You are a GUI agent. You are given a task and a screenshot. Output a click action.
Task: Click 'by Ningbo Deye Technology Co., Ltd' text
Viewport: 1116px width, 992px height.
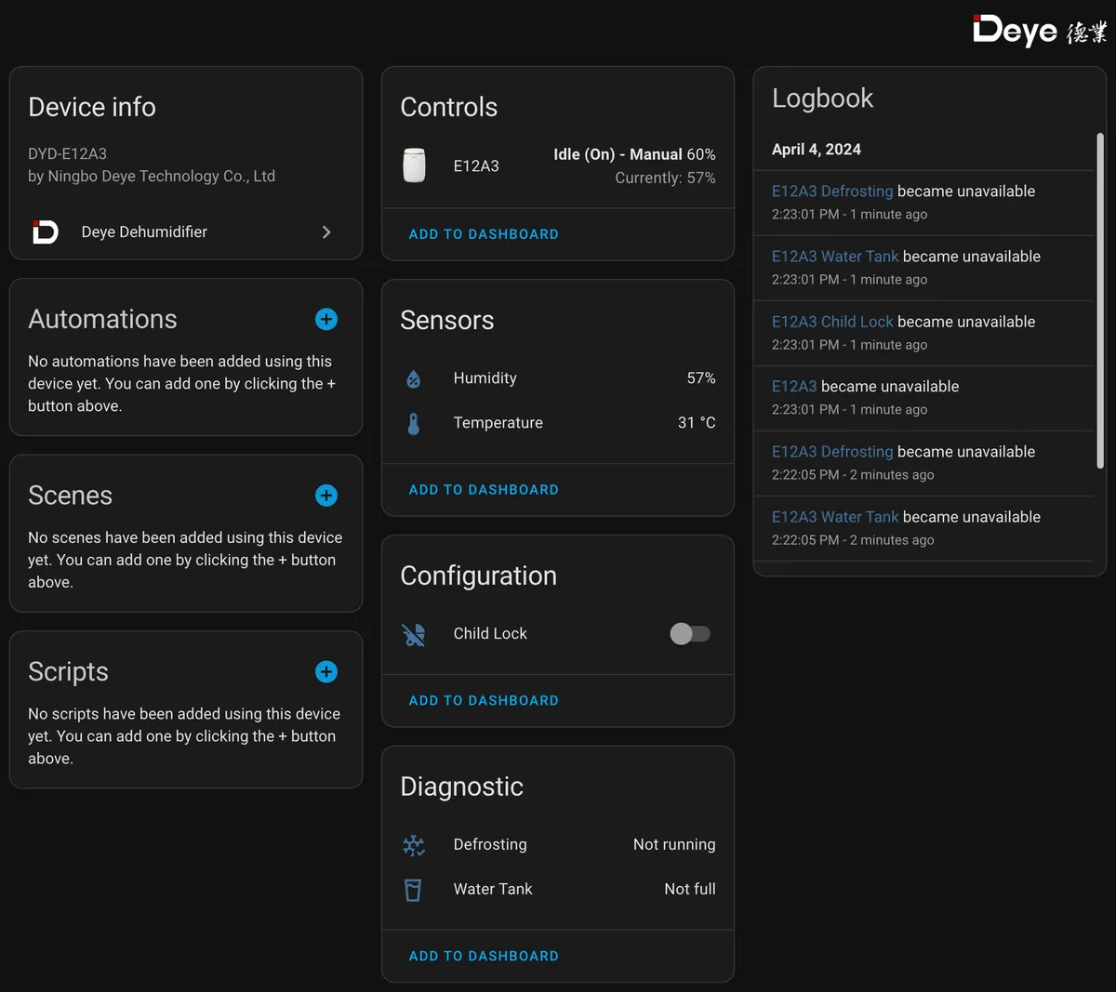pos(152,177)
